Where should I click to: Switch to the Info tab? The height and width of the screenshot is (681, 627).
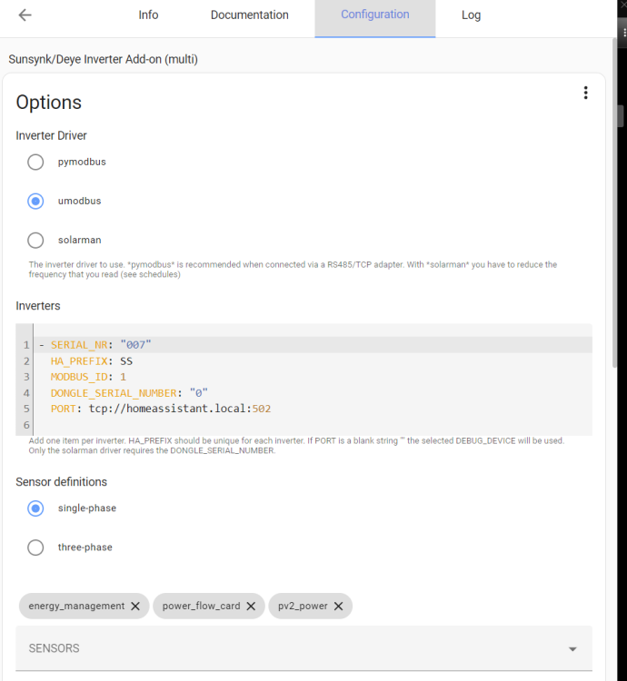pyautogui.click(x=148, y=15)
